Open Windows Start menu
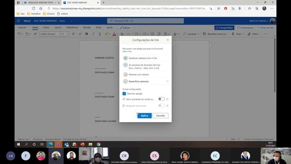291x164 pixels. (x=18, y=144)
